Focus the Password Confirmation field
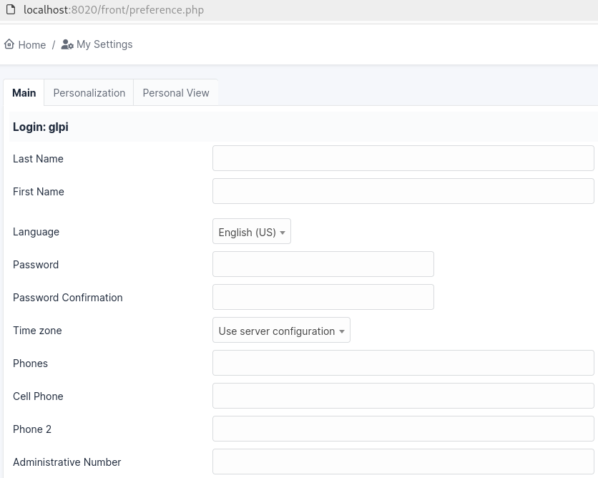 [x=323, y=298]
